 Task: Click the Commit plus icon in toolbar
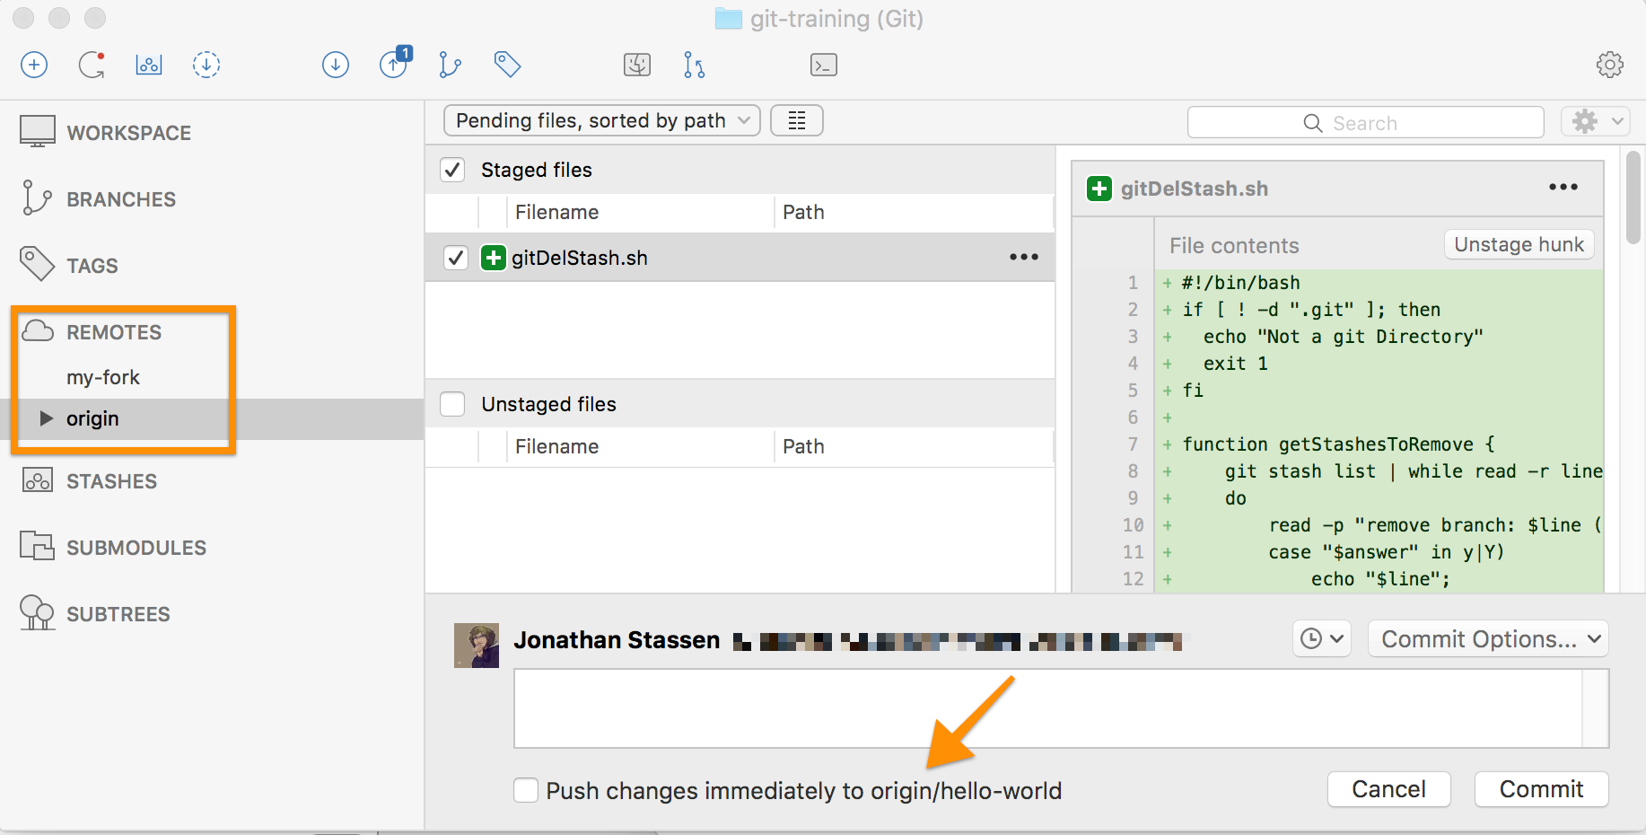tap(34, 65)
